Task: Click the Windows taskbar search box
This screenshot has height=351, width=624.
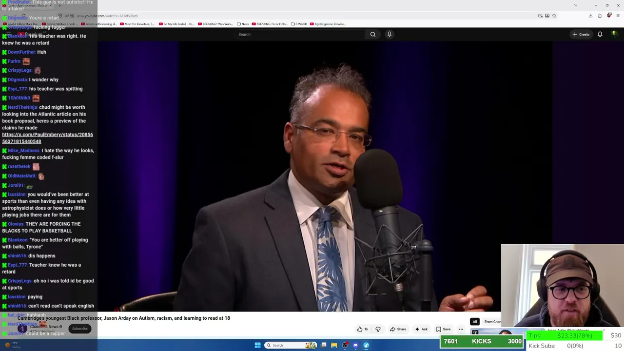Action: [x=291, y=345]
